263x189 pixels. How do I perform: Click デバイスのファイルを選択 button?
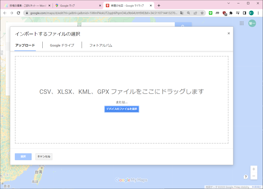[x=121, y=109]
